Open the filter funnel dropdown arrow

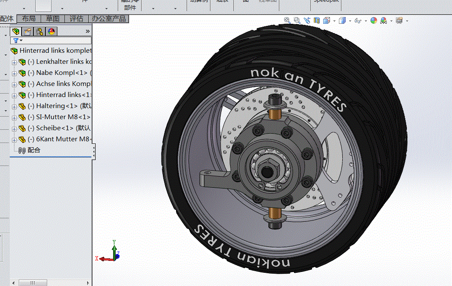point(21,40)
